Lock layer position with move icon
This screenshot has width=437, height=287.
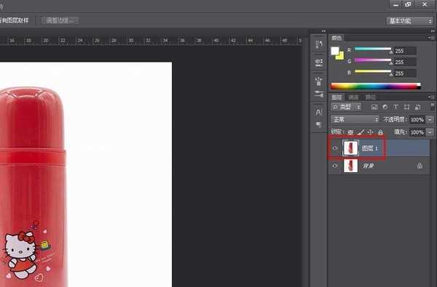tap(370, 132)
